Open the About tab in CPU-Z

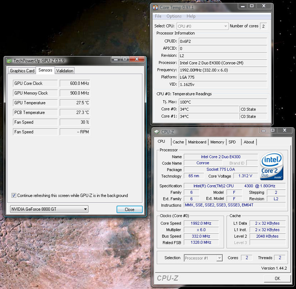(249, 142)
